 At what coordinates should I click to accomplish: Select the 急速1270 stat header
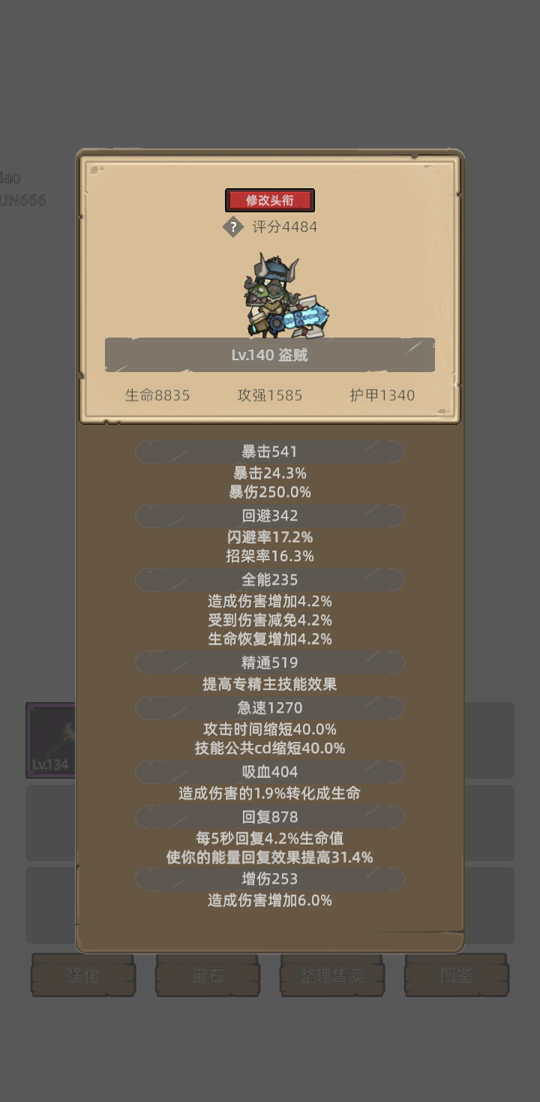[270, 707]
